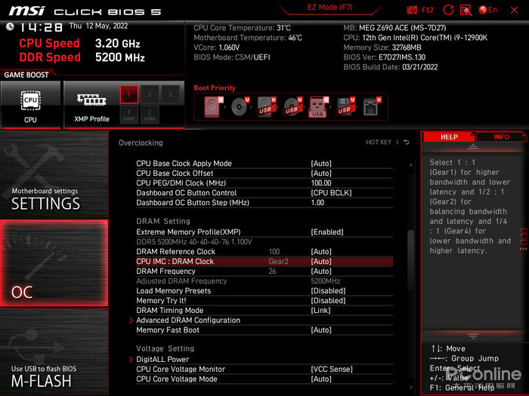Click help panel lower grip handle
Image resolution: width=529 pixels, height=396 pixels.
(x=472, y=336)
